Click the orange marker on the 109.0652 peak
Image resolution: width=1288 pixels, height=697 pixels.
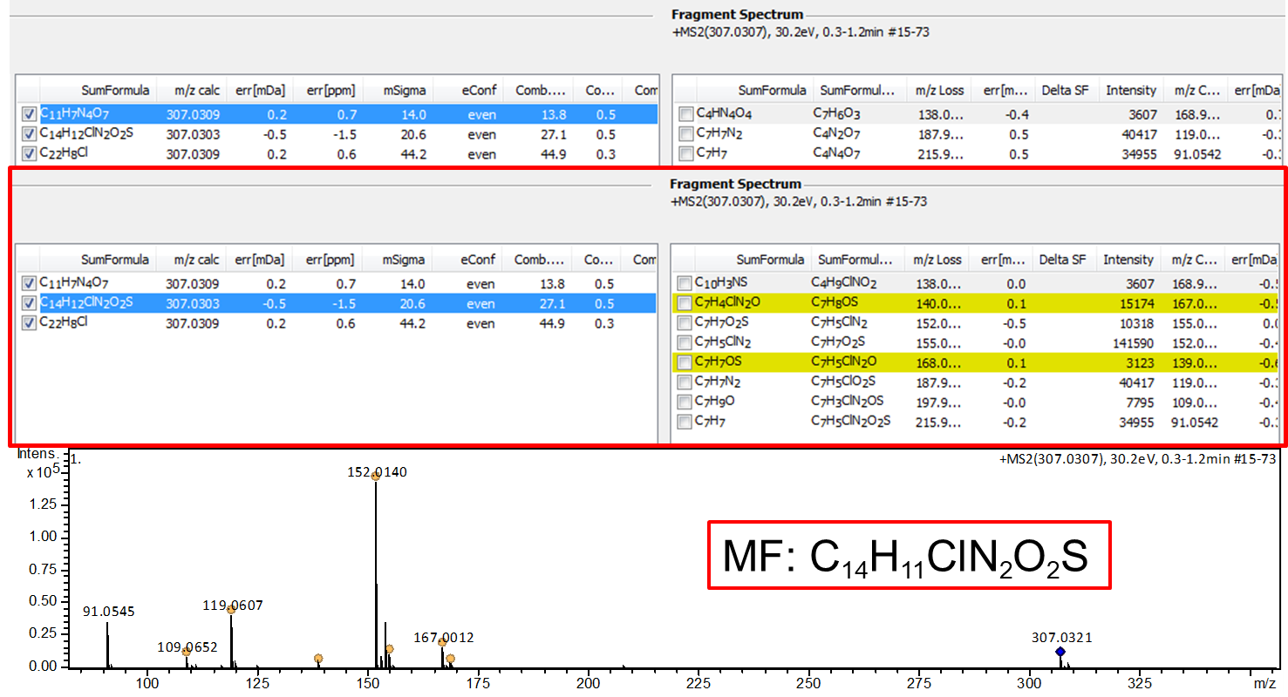tap(186, 652)
